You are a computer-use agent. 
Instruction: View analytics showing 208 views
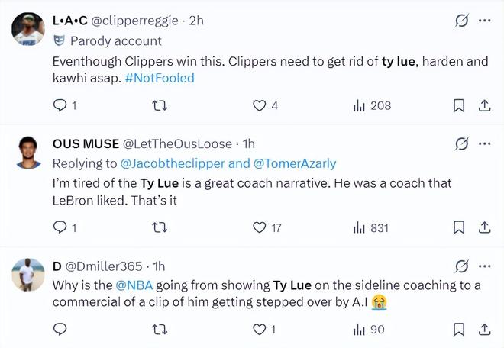pos(360,106)
